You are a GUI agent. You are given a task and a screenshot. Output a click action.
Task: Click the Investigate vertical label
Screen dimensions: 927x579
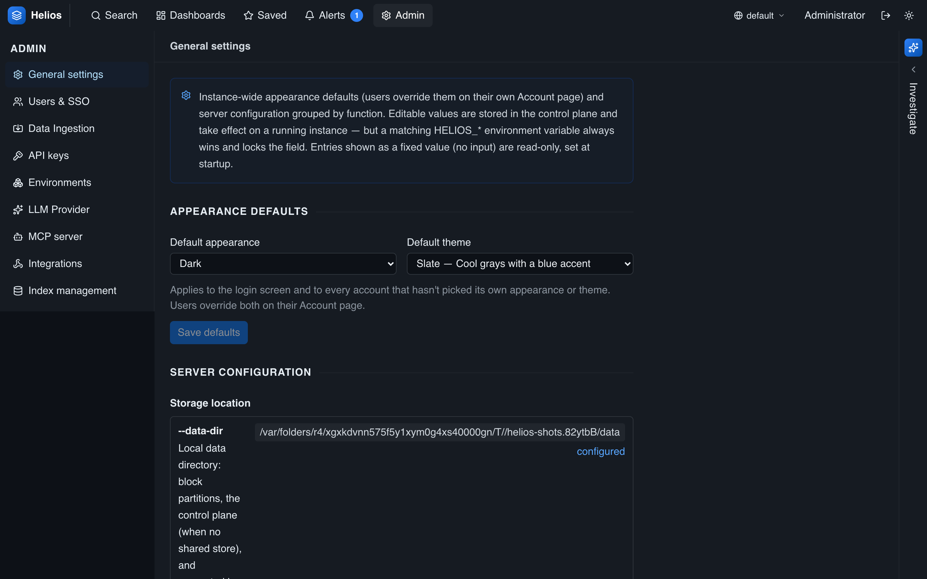(x=913, y=109)
